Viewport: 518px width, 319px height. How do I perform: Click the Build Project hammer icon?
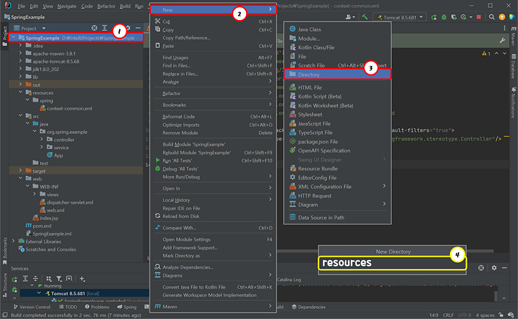[x=365, y=17]
